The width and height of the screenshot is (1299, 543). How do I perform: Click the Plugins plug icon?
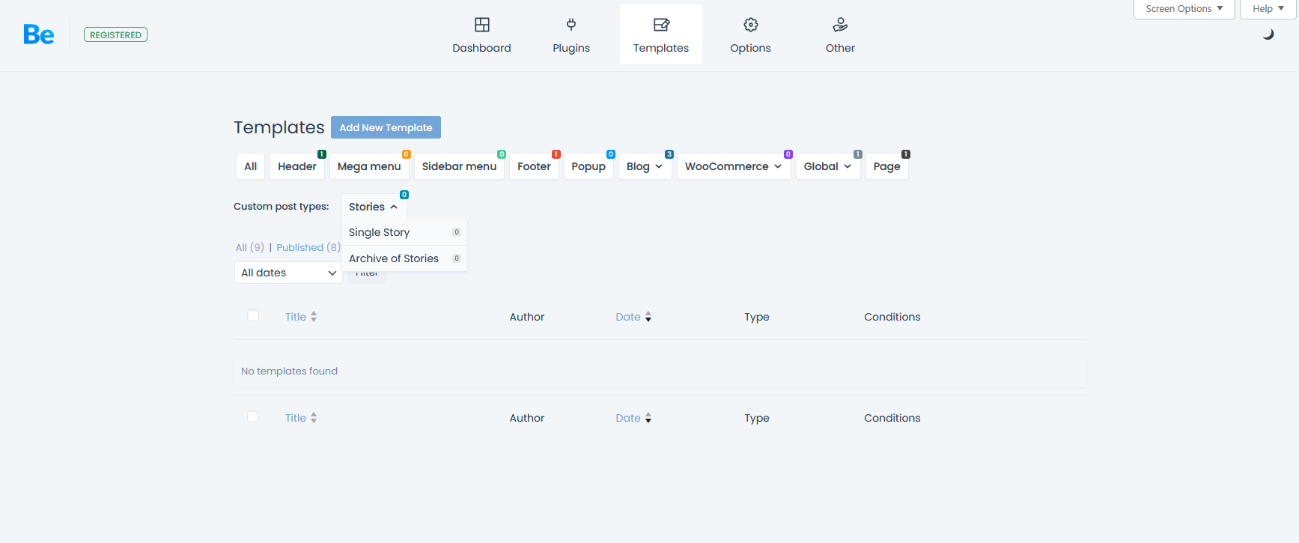pos(571,25)
